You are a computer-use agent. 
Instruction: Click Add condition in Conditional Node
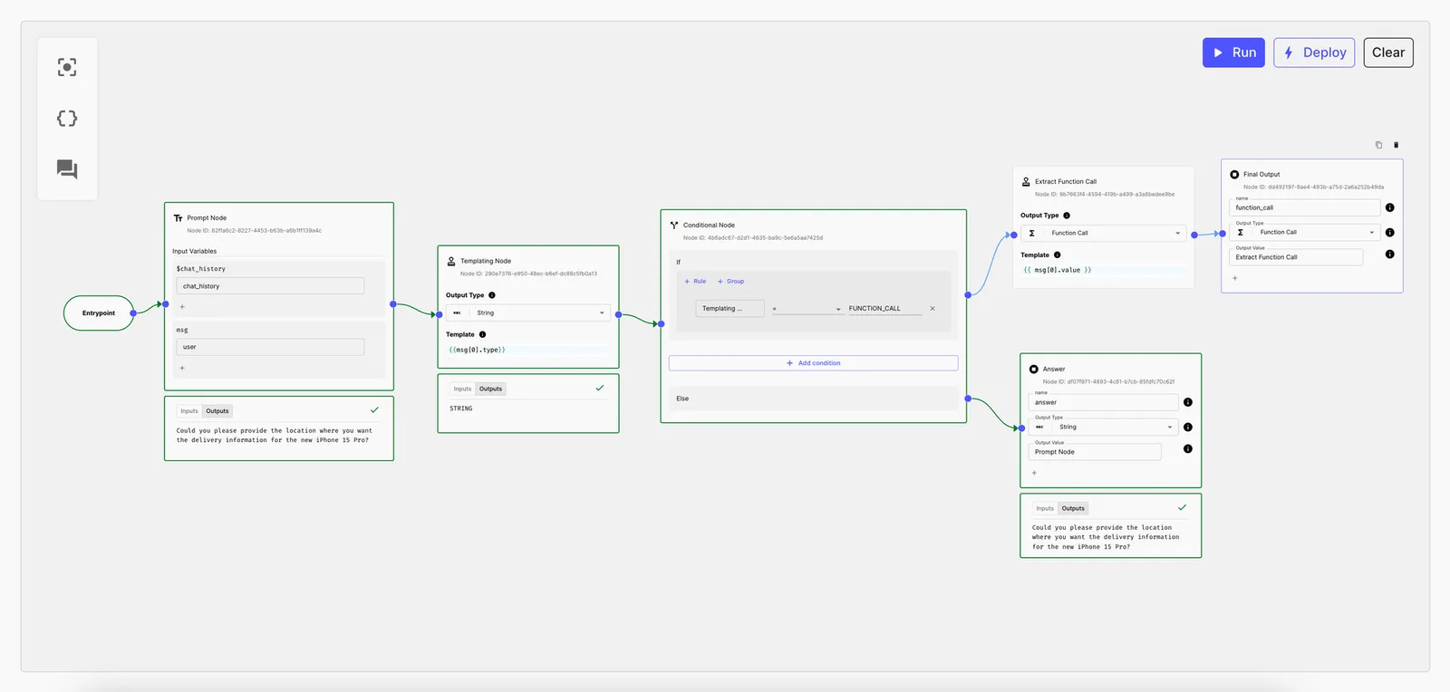coord(813,363)
